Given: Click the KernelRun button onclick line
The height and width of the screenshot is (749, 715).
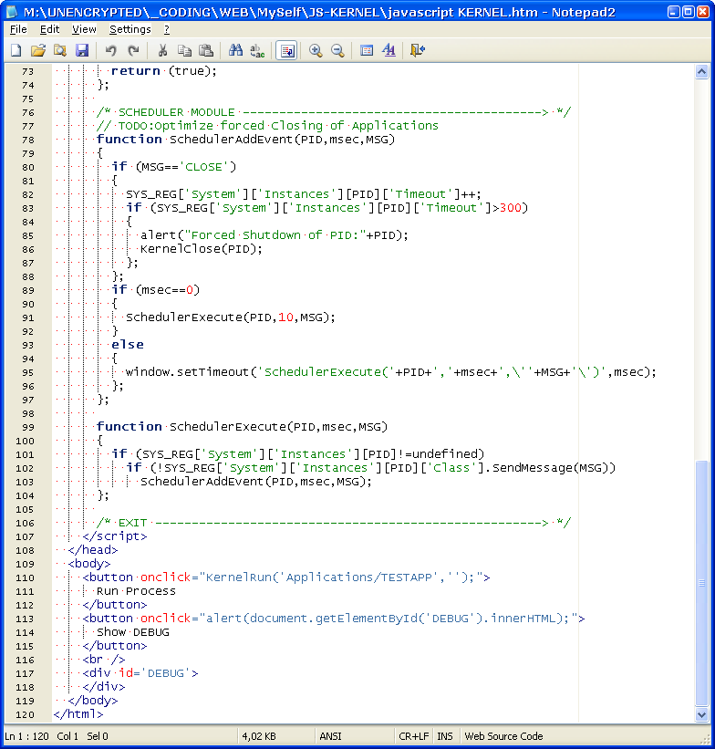Looking at the screenshot, I should (x=286, y=577).
